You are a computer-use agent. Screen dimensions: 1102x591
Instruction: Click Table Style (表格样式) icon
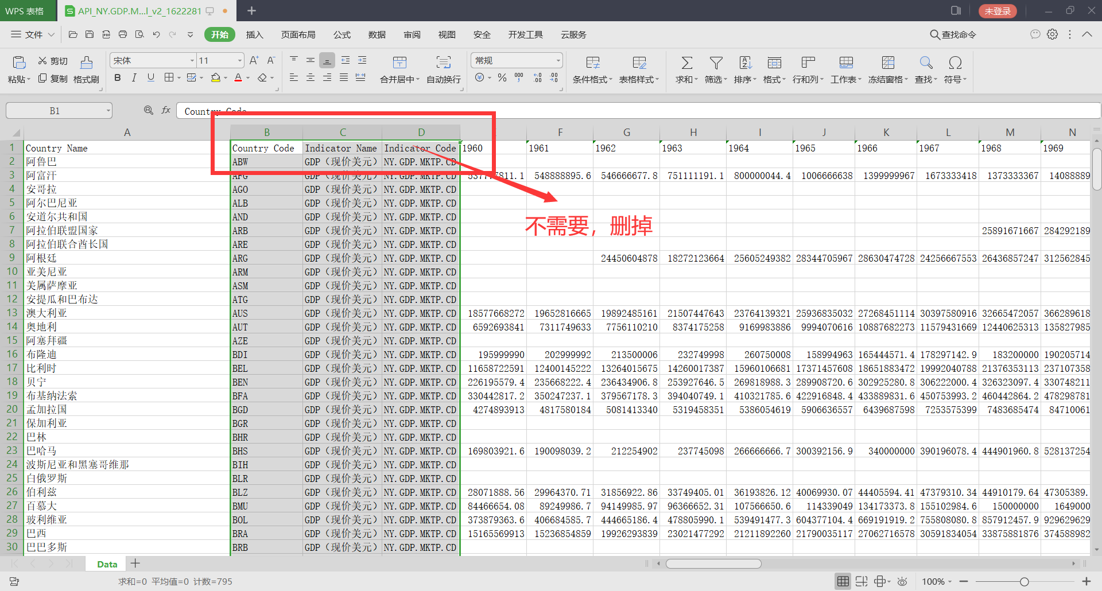pos(639,63)
